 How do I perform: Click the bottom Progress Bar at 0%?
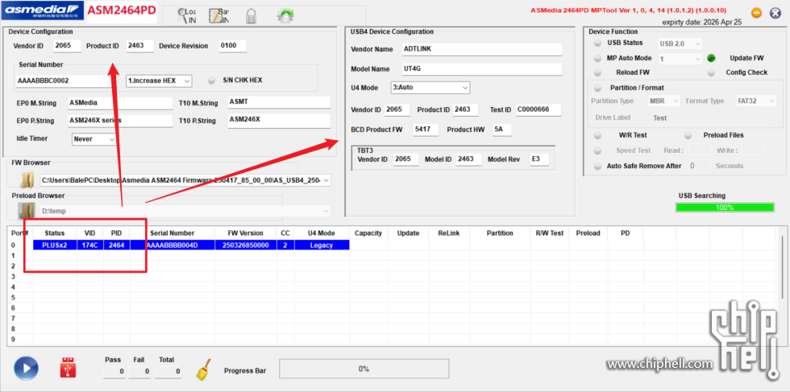click(364, 369)
